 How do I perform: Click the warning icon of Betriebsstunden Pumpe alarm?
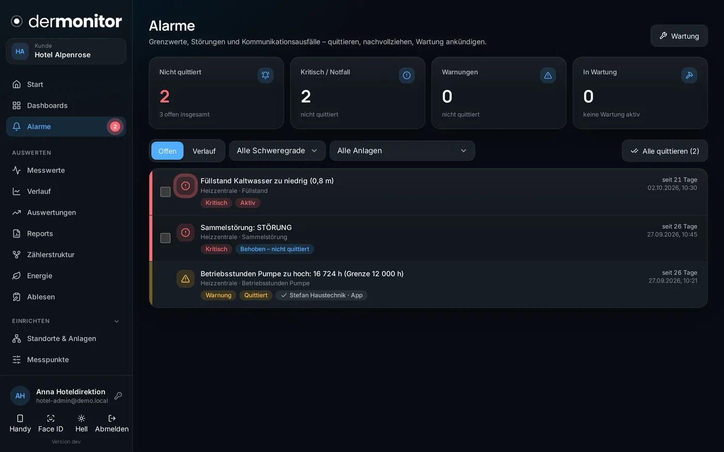point(186,279)
